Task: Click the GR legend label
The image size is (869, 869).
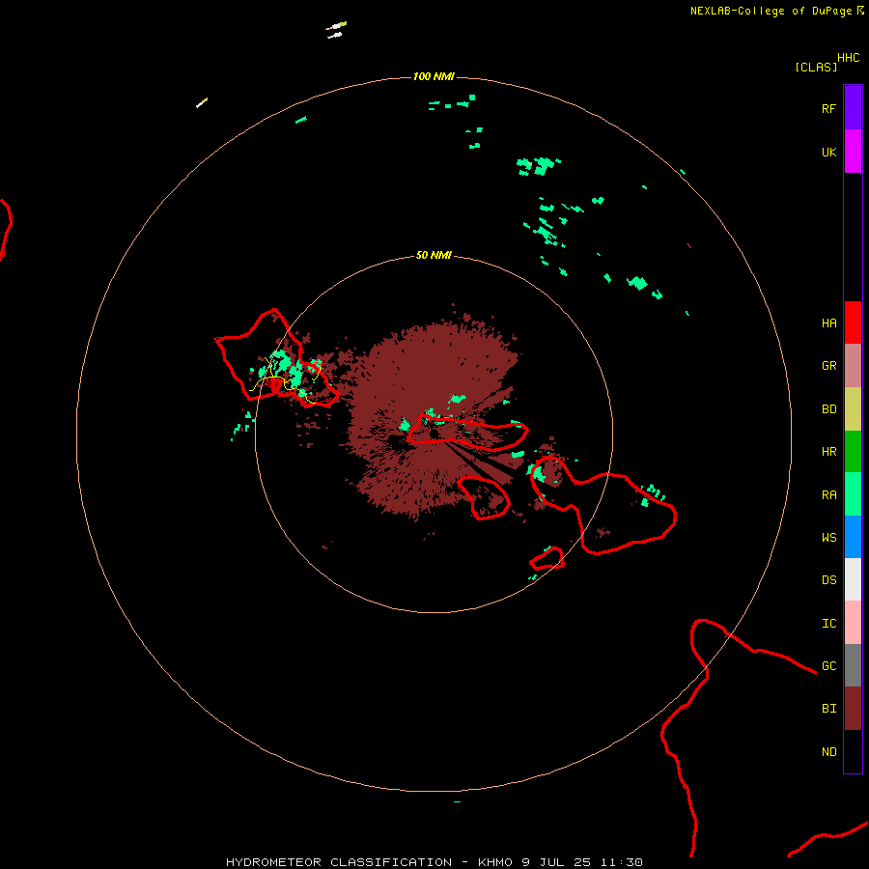Action: (828, 366)
